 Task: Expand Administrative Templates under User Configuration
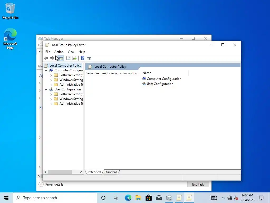pos(51,104)
